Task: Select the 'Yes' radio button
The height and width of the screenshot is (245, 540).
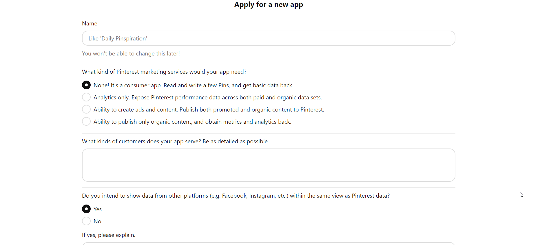Action: 86,209
